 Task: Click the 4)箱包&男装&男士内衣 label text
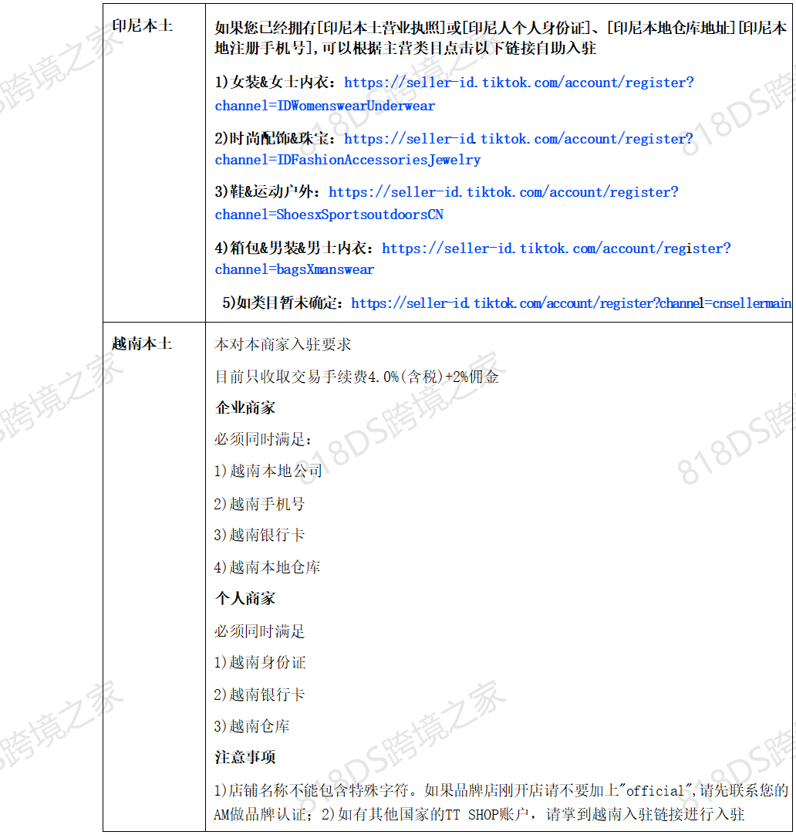(295, 248)
